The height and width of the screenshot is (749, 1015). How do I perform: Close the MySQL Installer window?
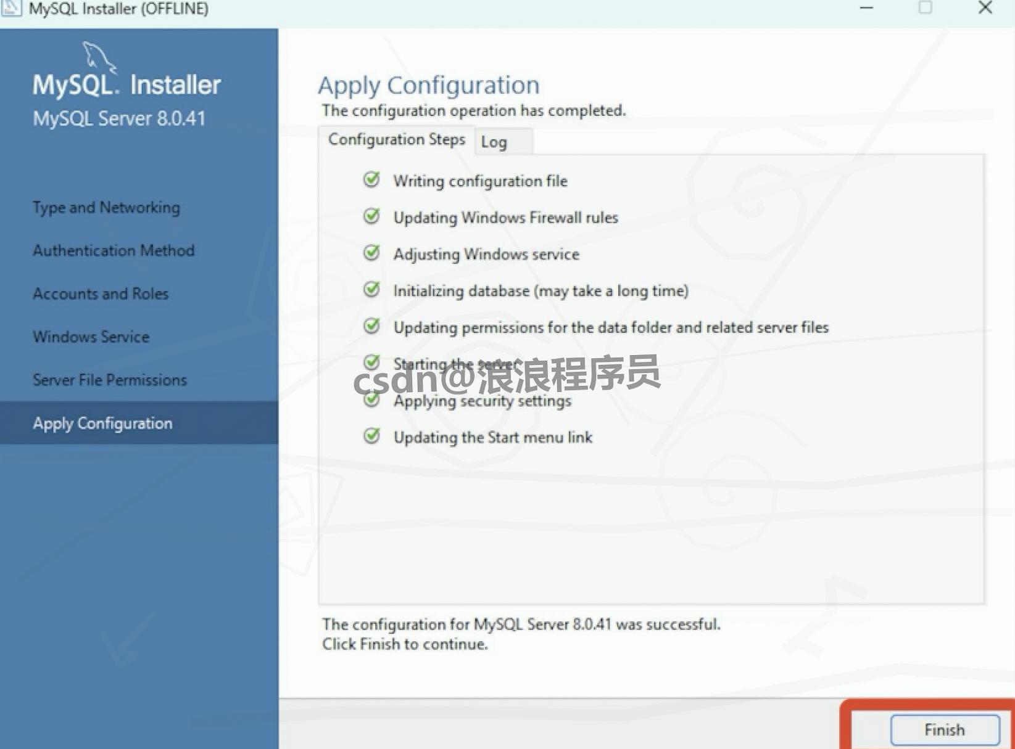985,7
